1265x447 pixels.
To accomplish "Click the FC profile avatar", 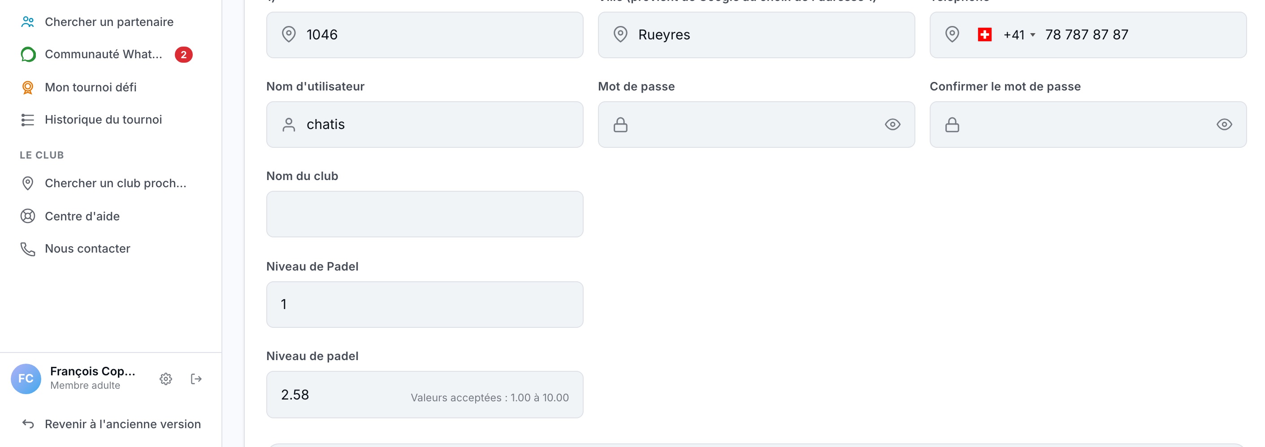I will coord(26,379).
